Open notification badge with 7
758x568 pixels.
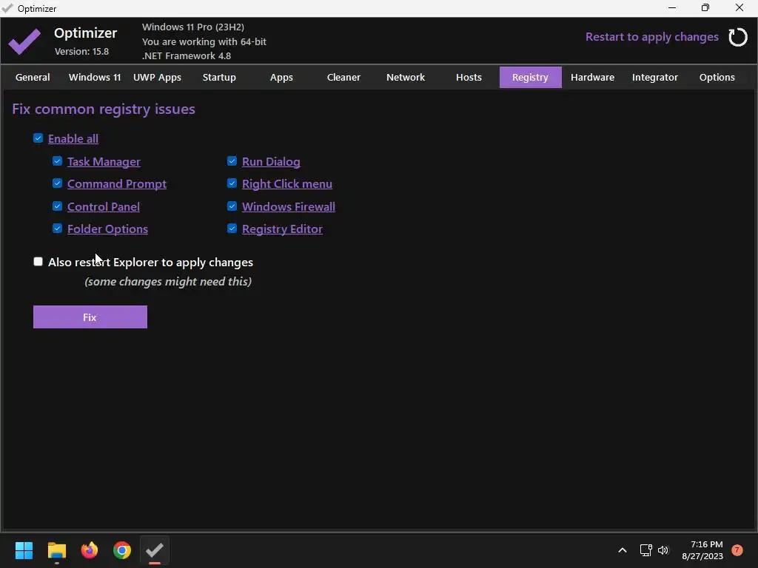coord(737,550)
